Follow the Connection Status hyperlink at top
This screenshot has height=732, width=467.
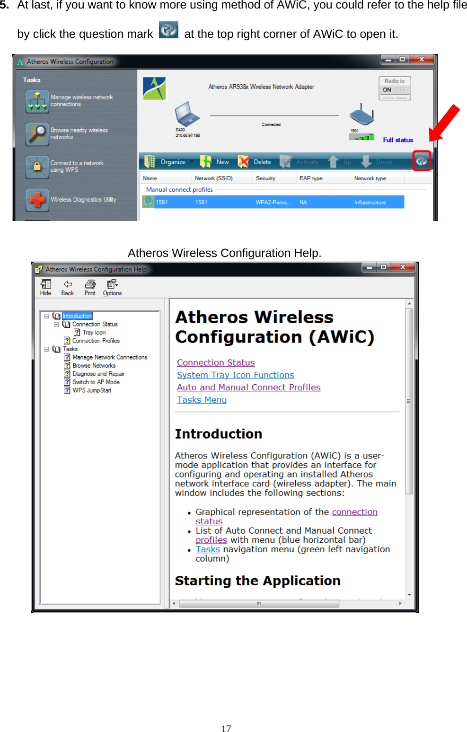(216, 362)
